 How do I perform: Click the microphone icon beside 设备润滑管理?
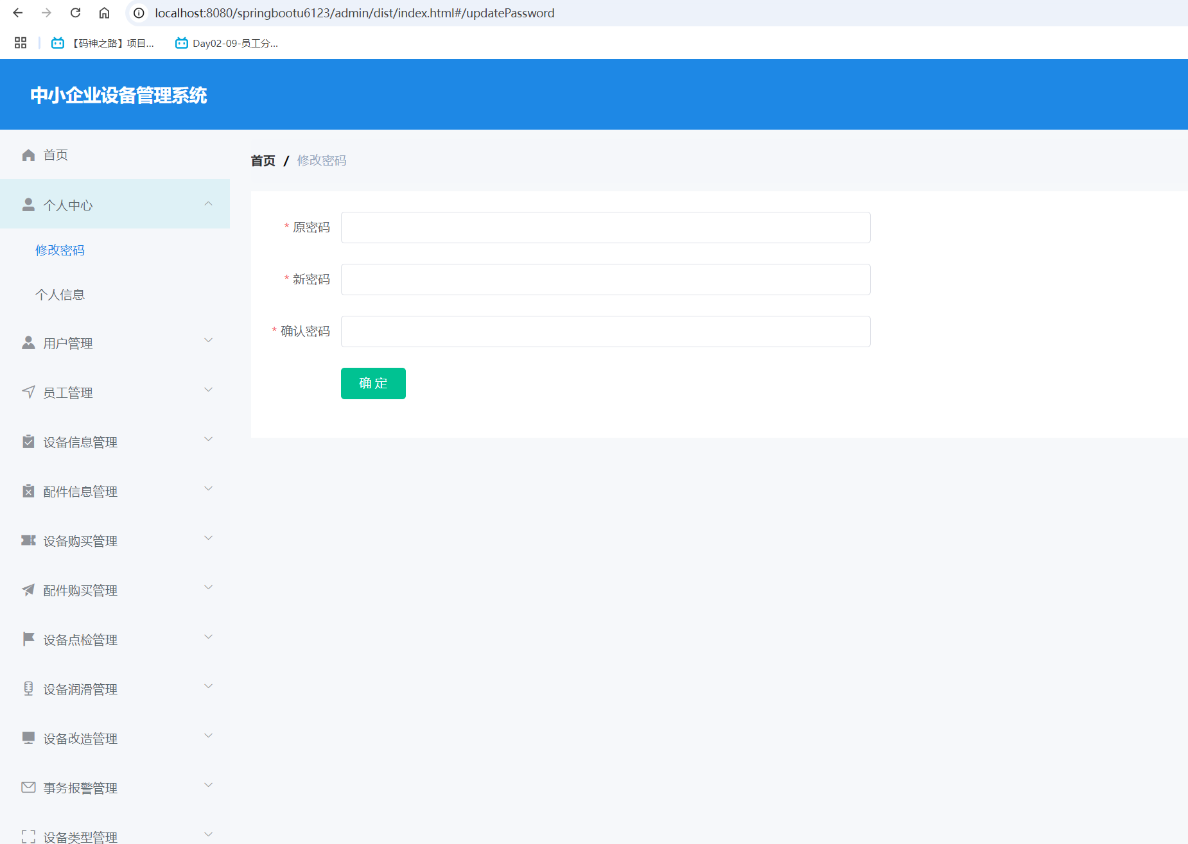click(x=28, y=689)
